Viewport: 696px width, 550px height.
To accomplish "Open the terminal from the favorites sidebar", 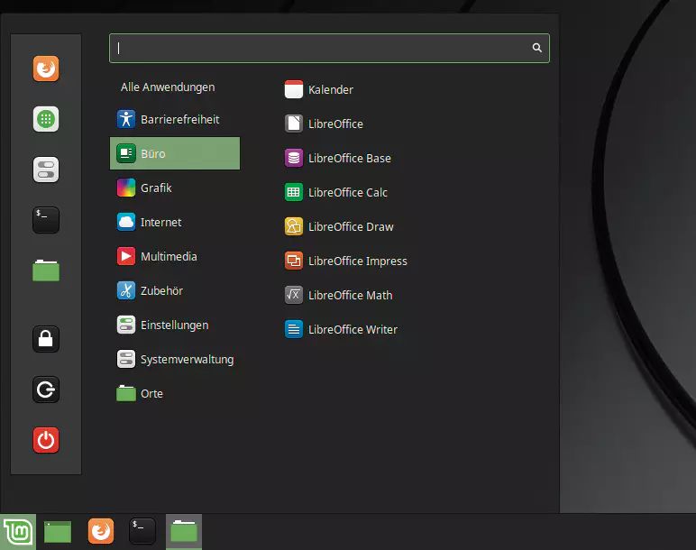I will coord(46,220).
